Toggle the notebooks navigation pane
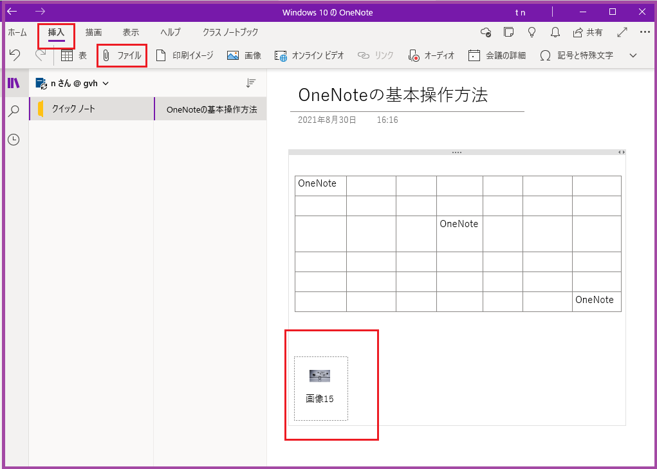This screenshot has width=657, height=469. [x=13, y=82]
